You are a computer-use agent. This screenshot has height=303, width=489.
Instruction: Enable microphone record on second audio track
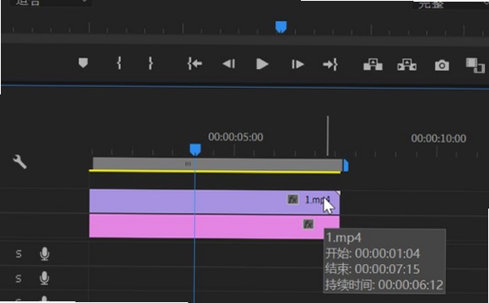point(45,278)
